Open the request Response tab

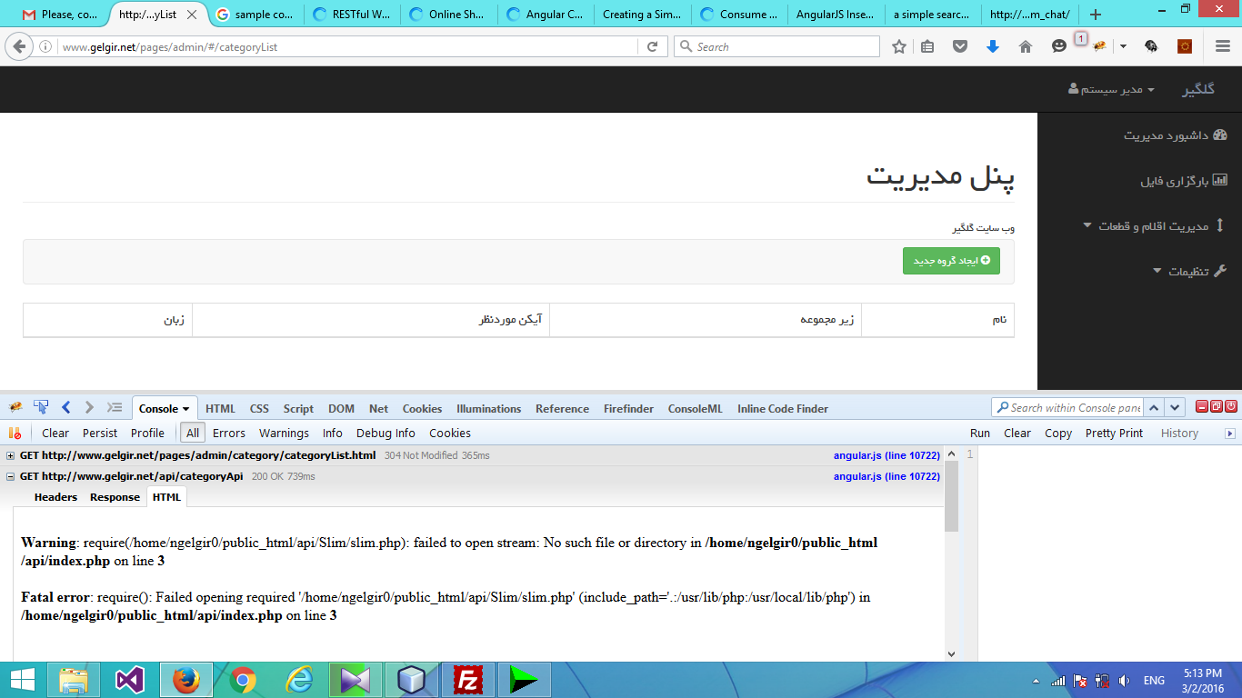(115, 497)
